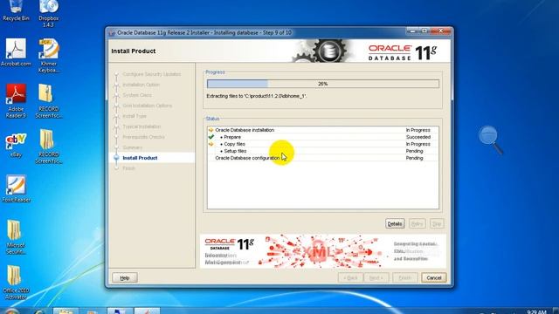This screenshot has width=559, height=314.
Task: Click the taskbar clock showing 9:29 AM
Action: pos(536,312)
